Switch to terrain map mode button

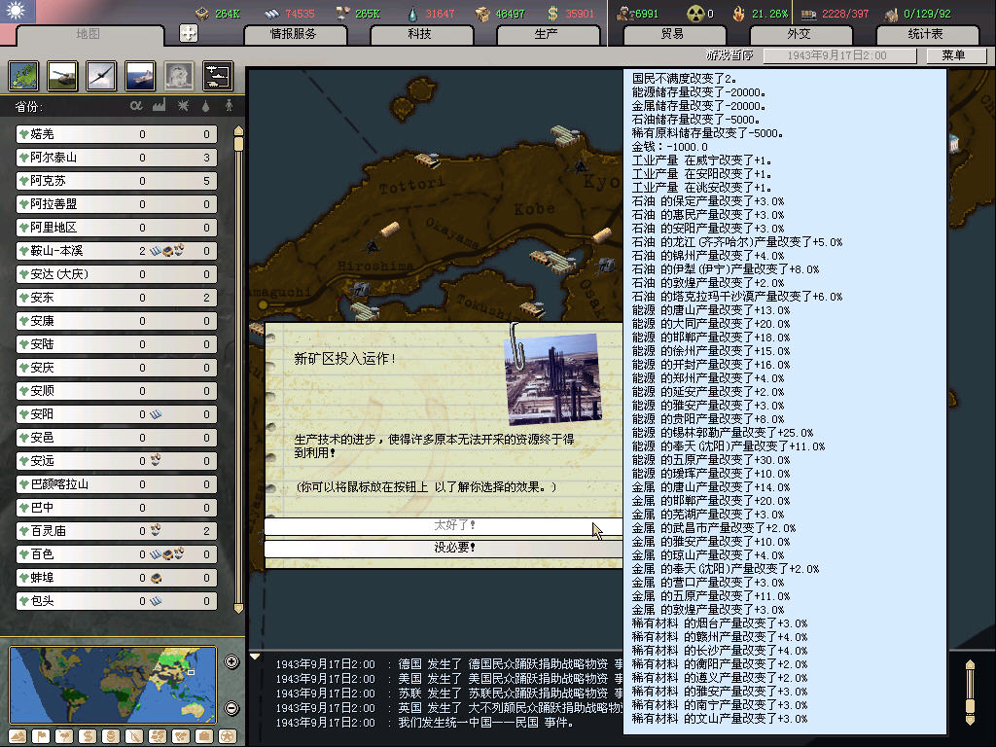[x=18, y=736]
